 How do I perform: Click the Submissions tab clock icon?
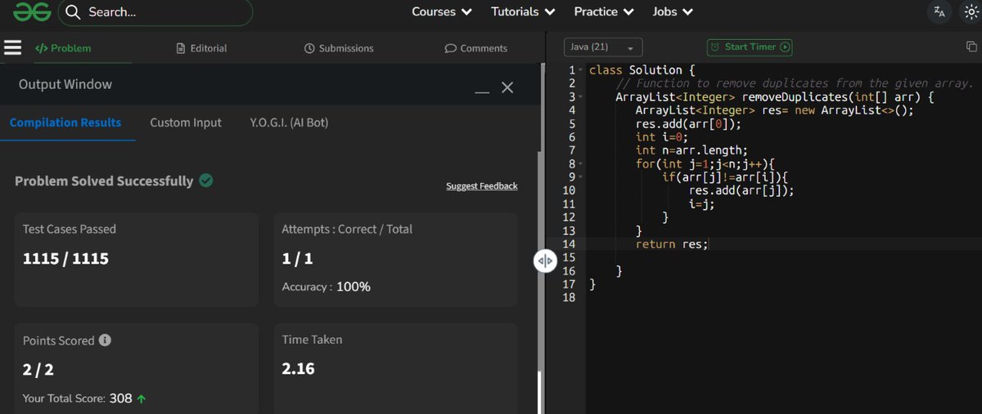pos(309,48)
